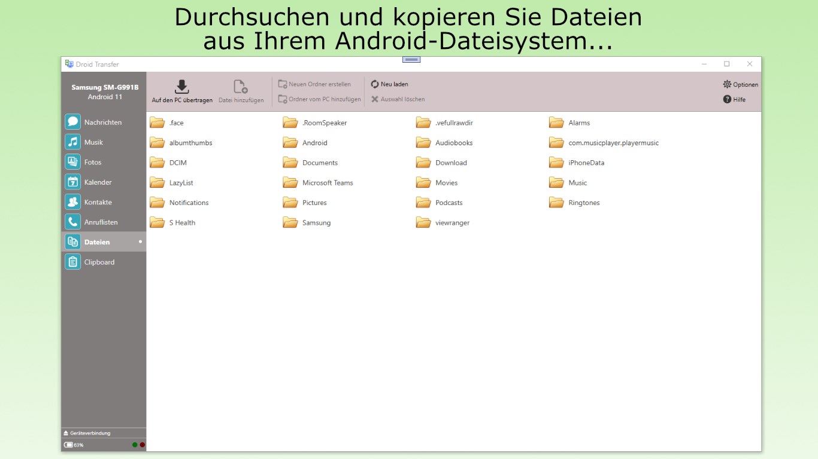Screen dimensions: 818x459
Task: Click the red status dot
Action: [142, 445]
